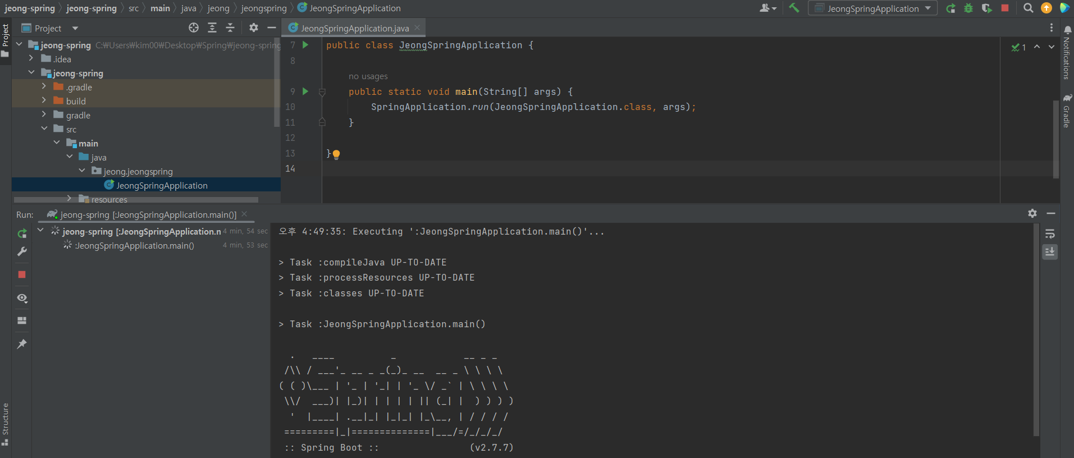This screenshot has width=1074, height=458.
Task: Run JeongSpringApplication using toolbar rerun icon
Action: click(x=950, y=8)
